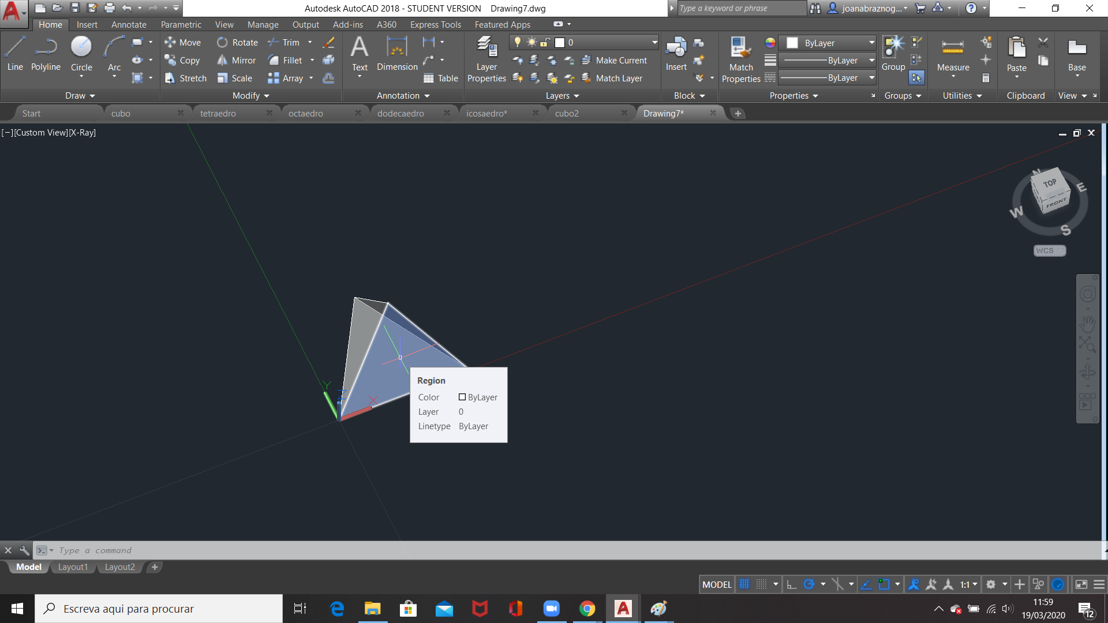Click the Paste button
Screen dimensions: 1108x623
click(x=1016, y=54)
